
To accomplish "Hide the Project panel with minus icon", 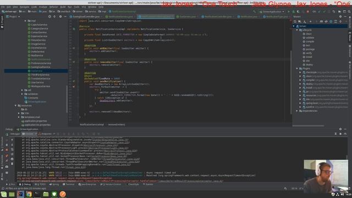I will (65, 16).
